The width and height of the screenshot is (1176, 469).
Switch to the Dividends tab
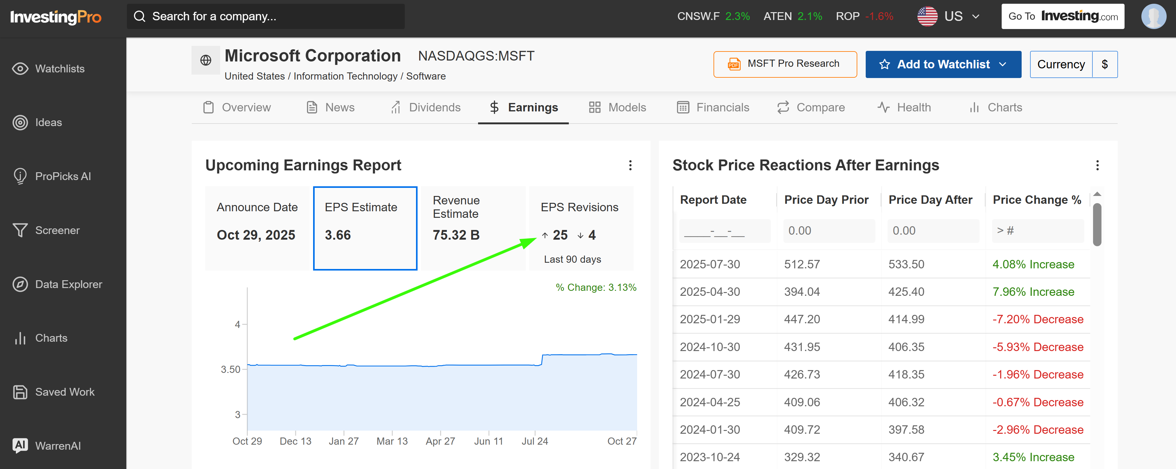point(435,107)
